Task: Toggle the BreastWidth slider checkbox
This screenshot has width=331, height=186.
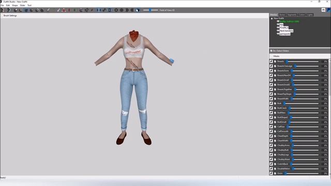Action: coord(275,99)
